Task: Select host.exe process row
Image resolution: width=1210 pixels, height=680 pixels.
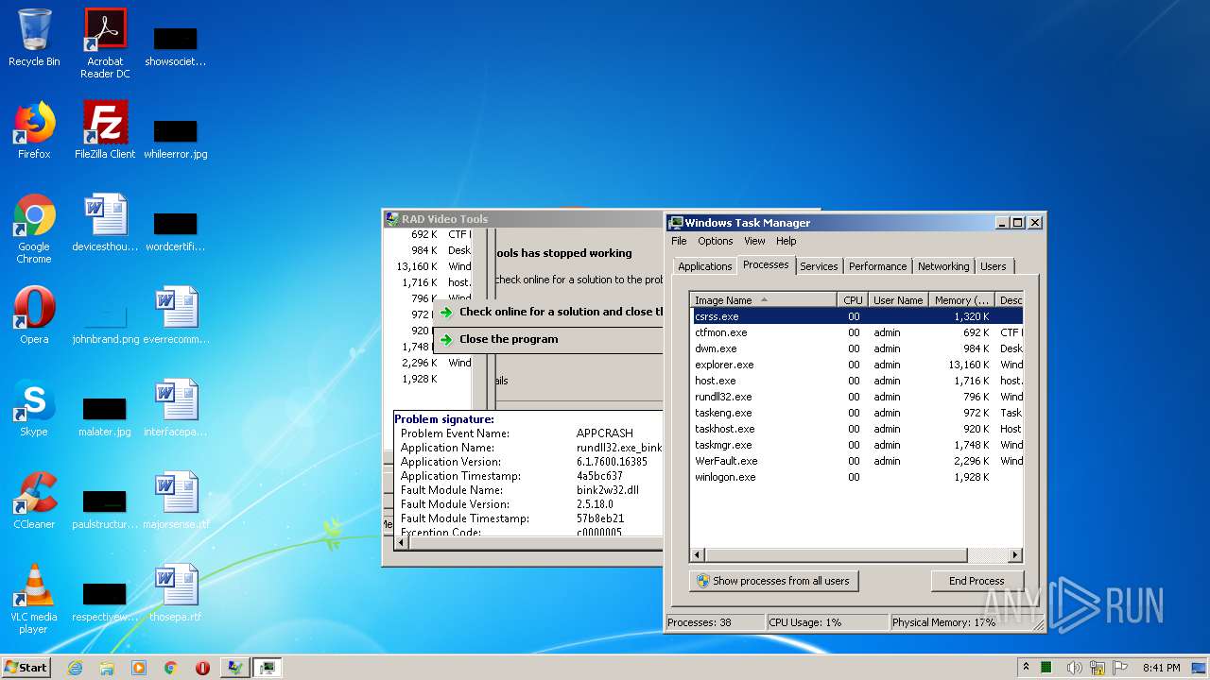Action: click(856, 381)
